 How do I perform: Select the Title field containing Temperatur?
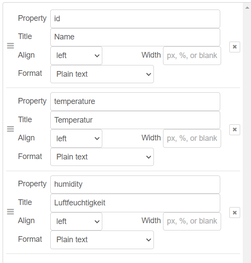click(135, 120)
